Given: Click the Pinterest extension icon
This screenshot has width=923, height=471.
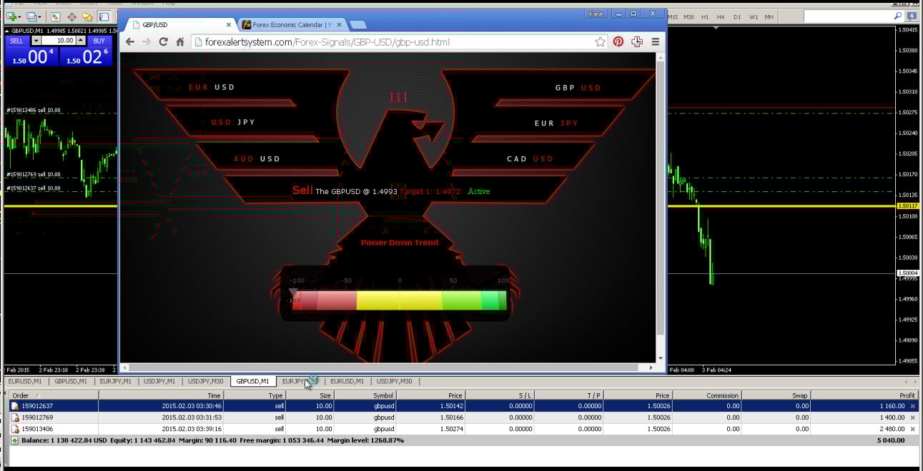Looking at the screenshot, I should (618, 42).
